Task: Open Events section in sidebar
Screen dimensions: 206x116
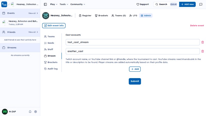Action: (11, 13)
